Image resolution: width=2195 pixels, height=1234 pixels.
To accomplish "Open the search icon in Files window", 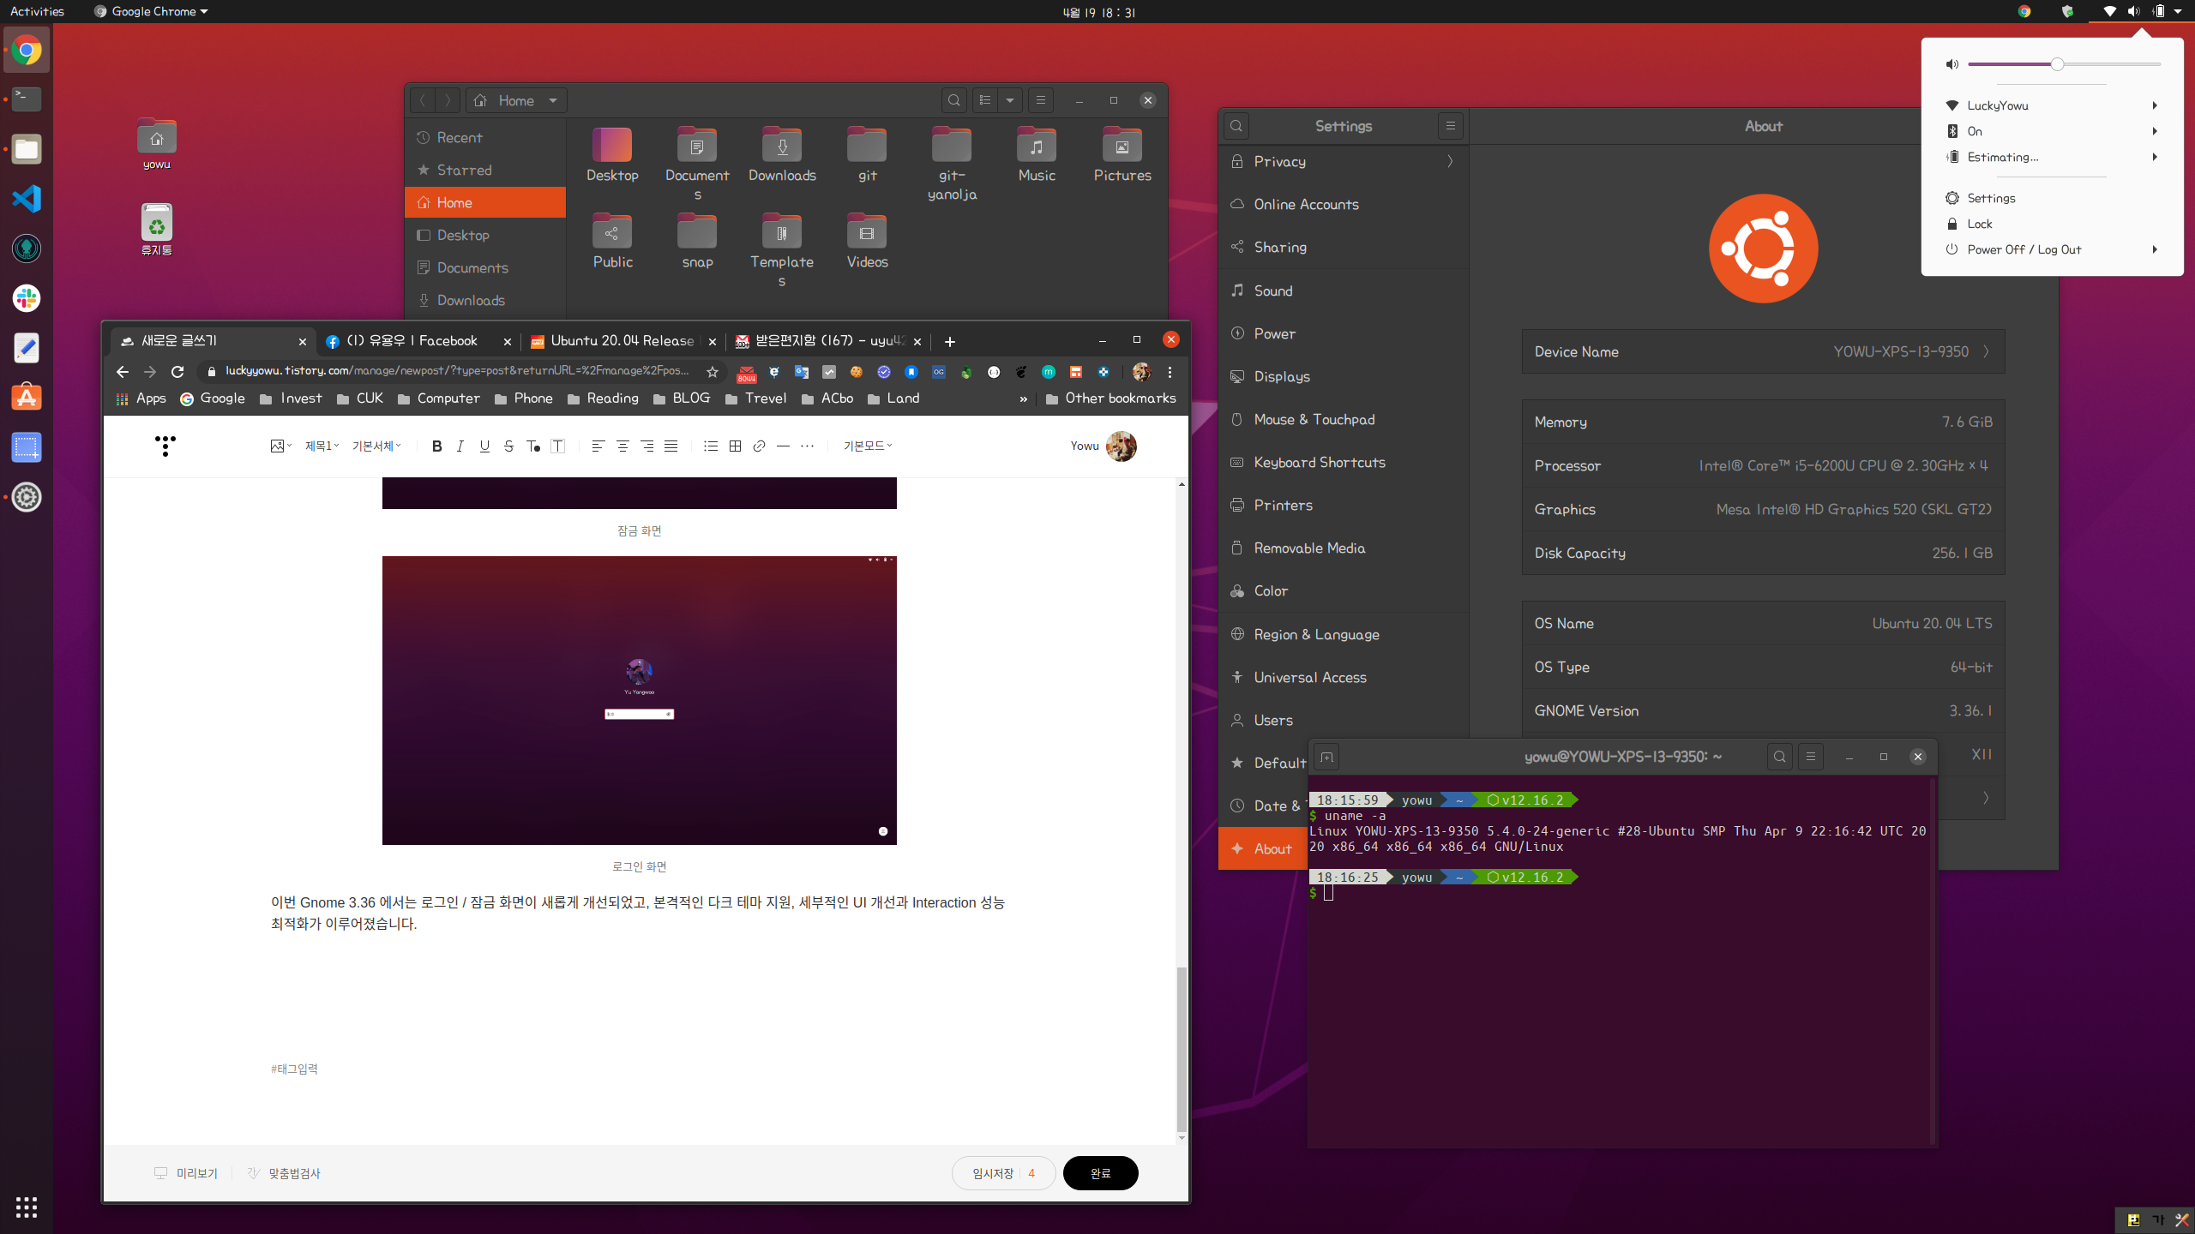I will tap(953, 100).
